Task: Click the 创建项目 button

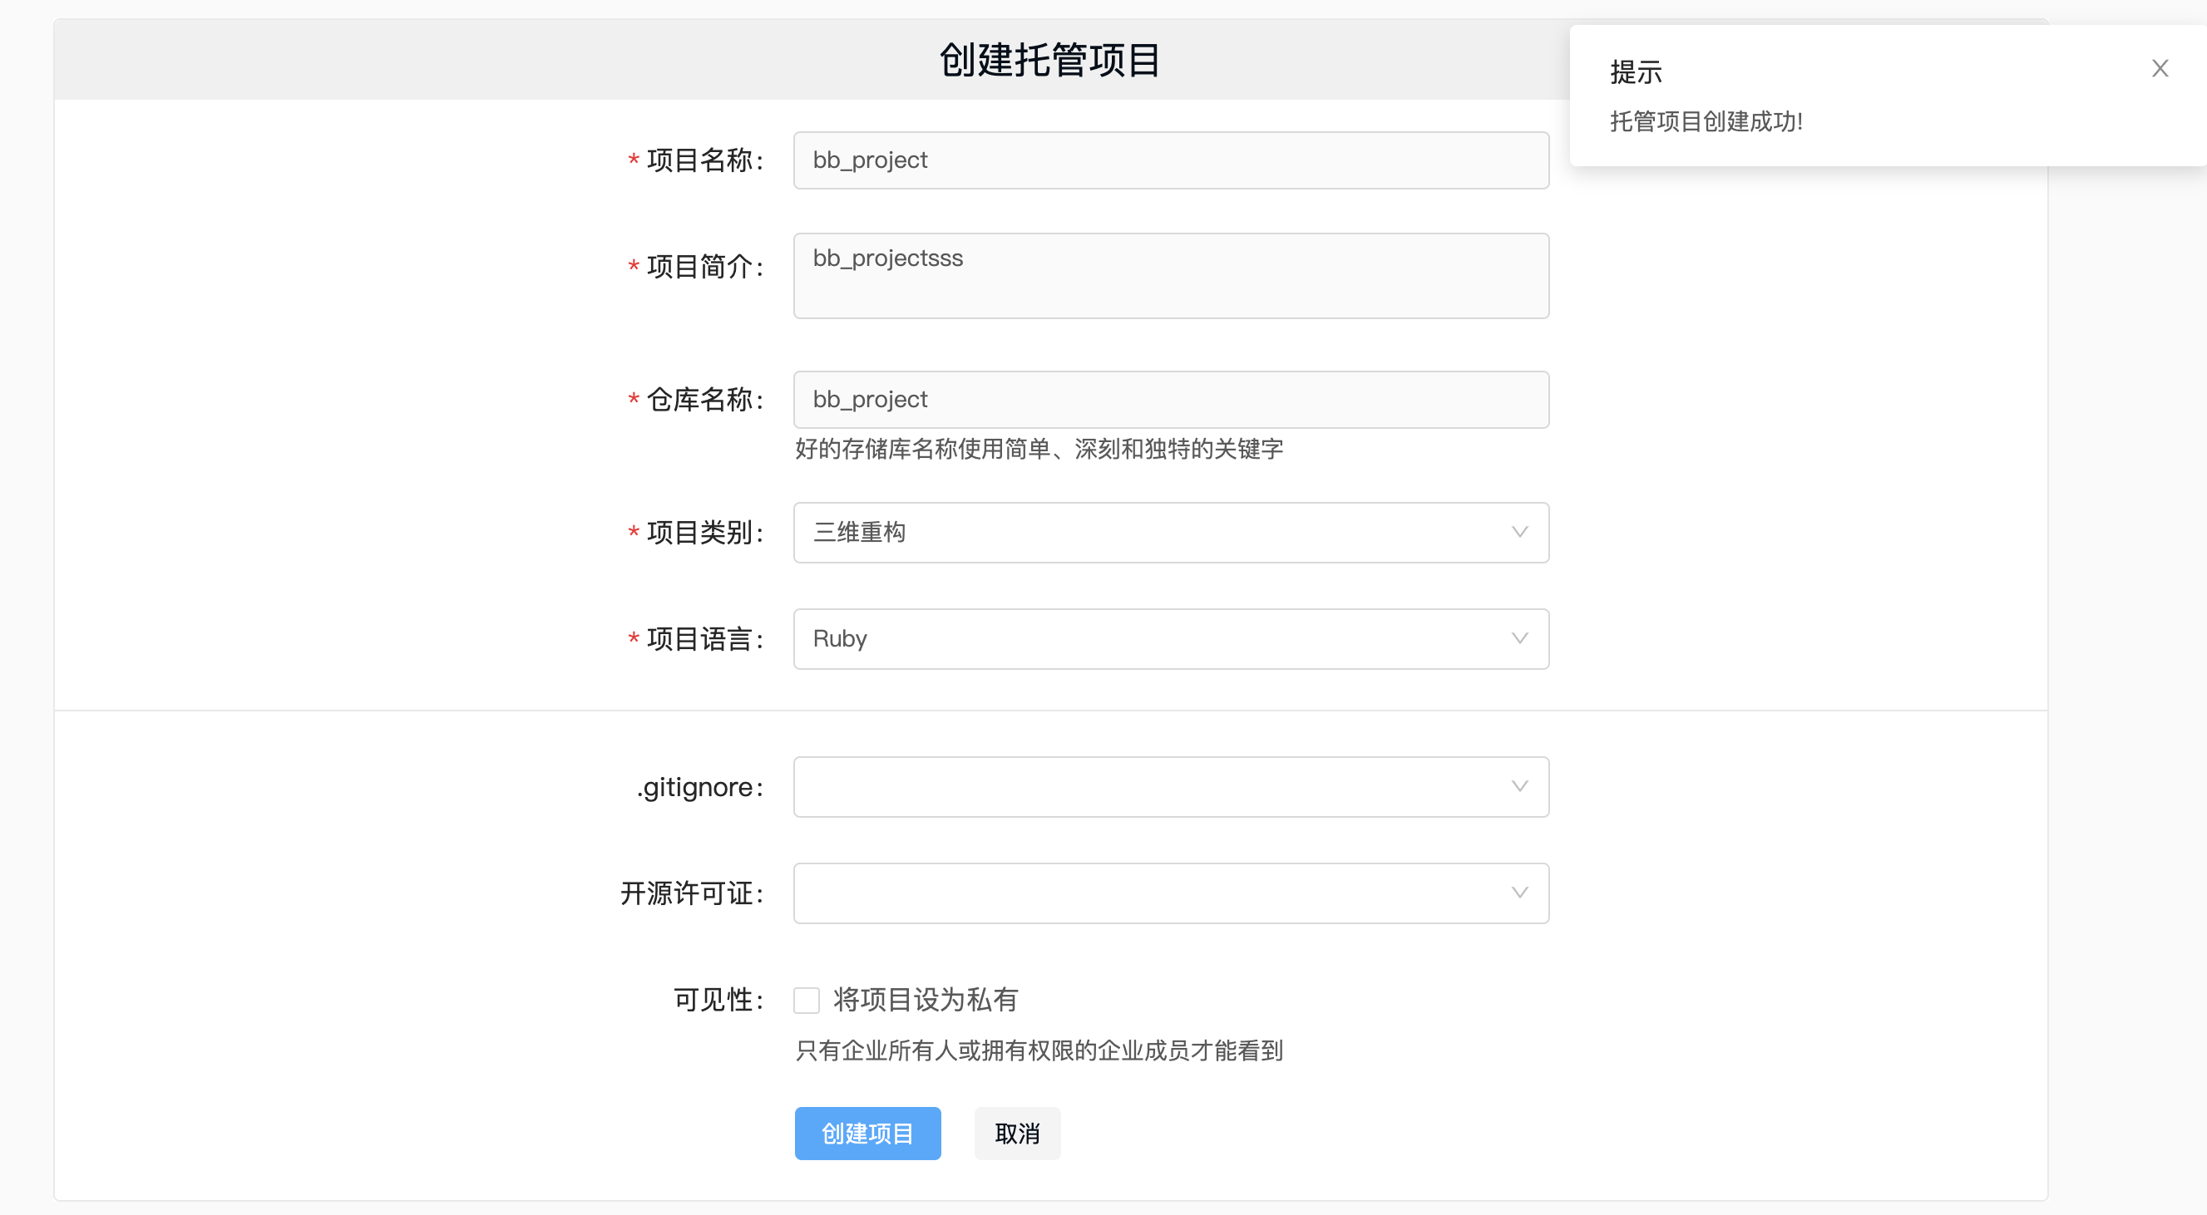Action: tap(867, 1134)
